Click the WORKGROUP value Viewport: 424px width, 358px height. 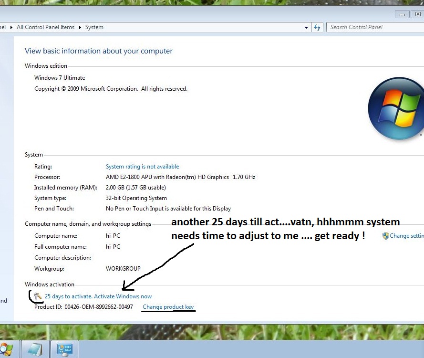pyautogui.click(x=123, y=269)
